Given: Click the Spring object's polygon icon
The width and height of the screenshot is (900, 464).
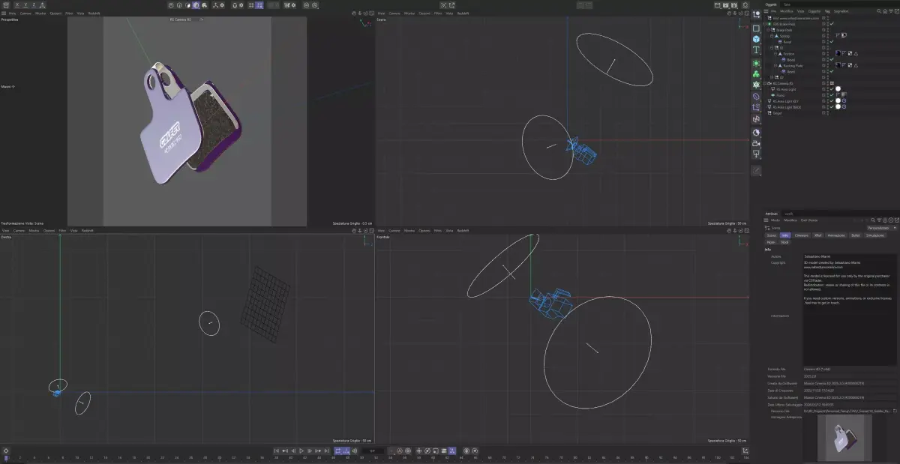Looking at the screenshot, I should click(x=776, y=36).
